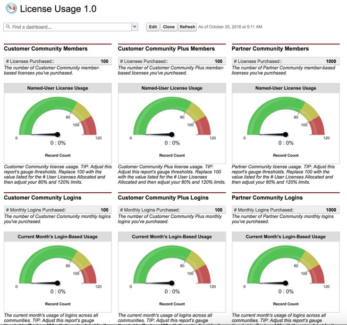Click # Monthly Logins Purchased row under Customer Community Plus Logins

pos(172,210)
